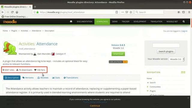Click the green Download button
This screenshot has height=108, width=192.
click(118, 54)
